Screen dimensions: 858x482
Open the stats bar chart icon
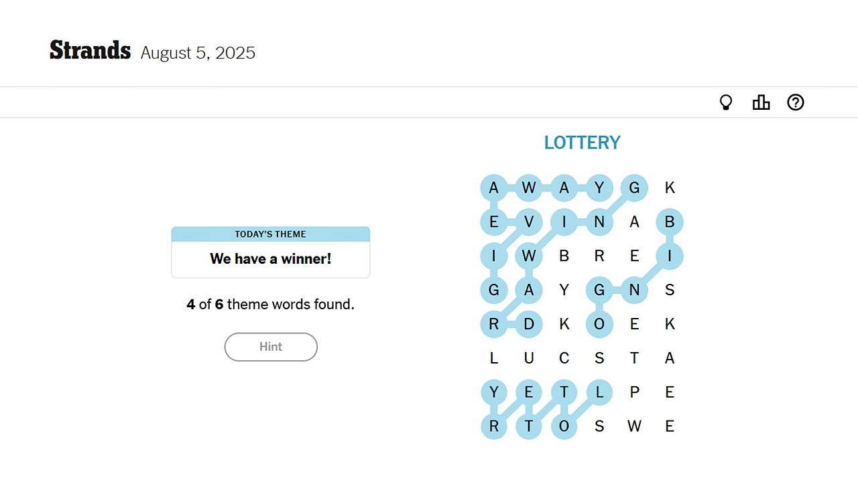(x=761, y=102)
